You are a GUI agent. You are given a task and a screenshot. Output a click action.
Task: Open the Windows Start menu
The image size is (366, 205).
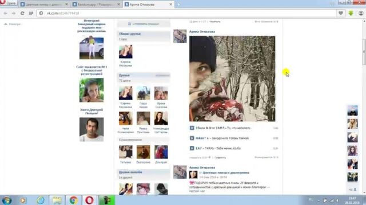7,200
